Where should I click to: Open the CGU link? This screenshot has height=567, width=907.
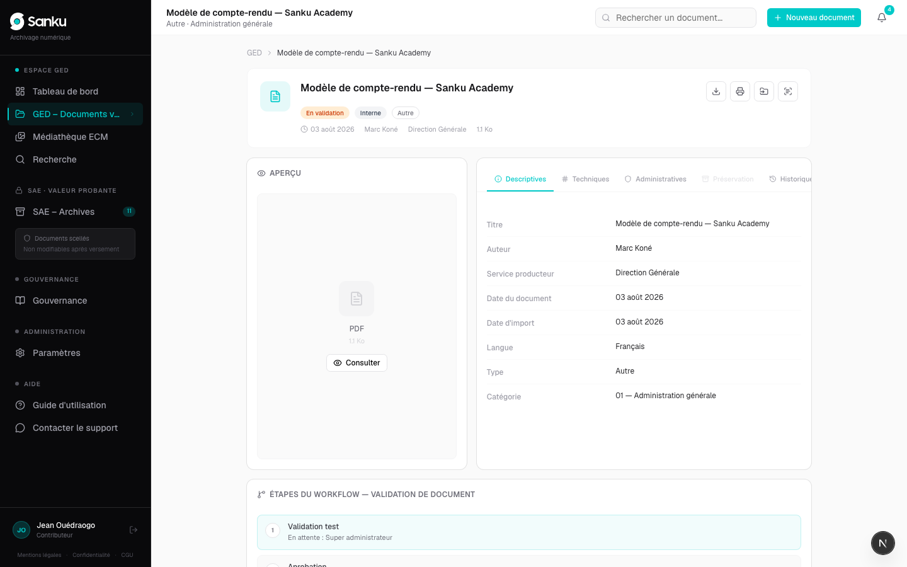(127, 555)
